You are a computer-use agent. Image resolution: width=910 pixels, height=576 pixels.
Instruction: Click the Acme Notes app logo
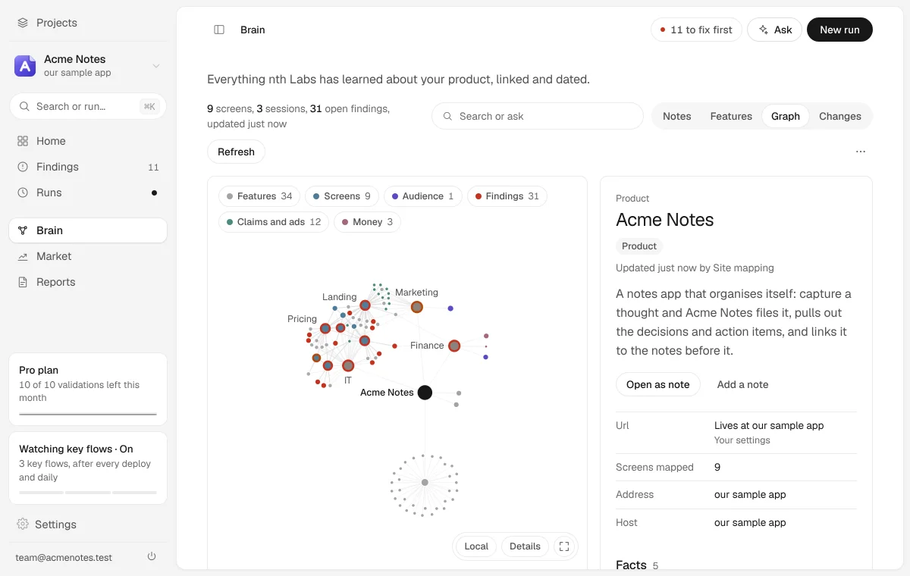click(x=25, y=66)
